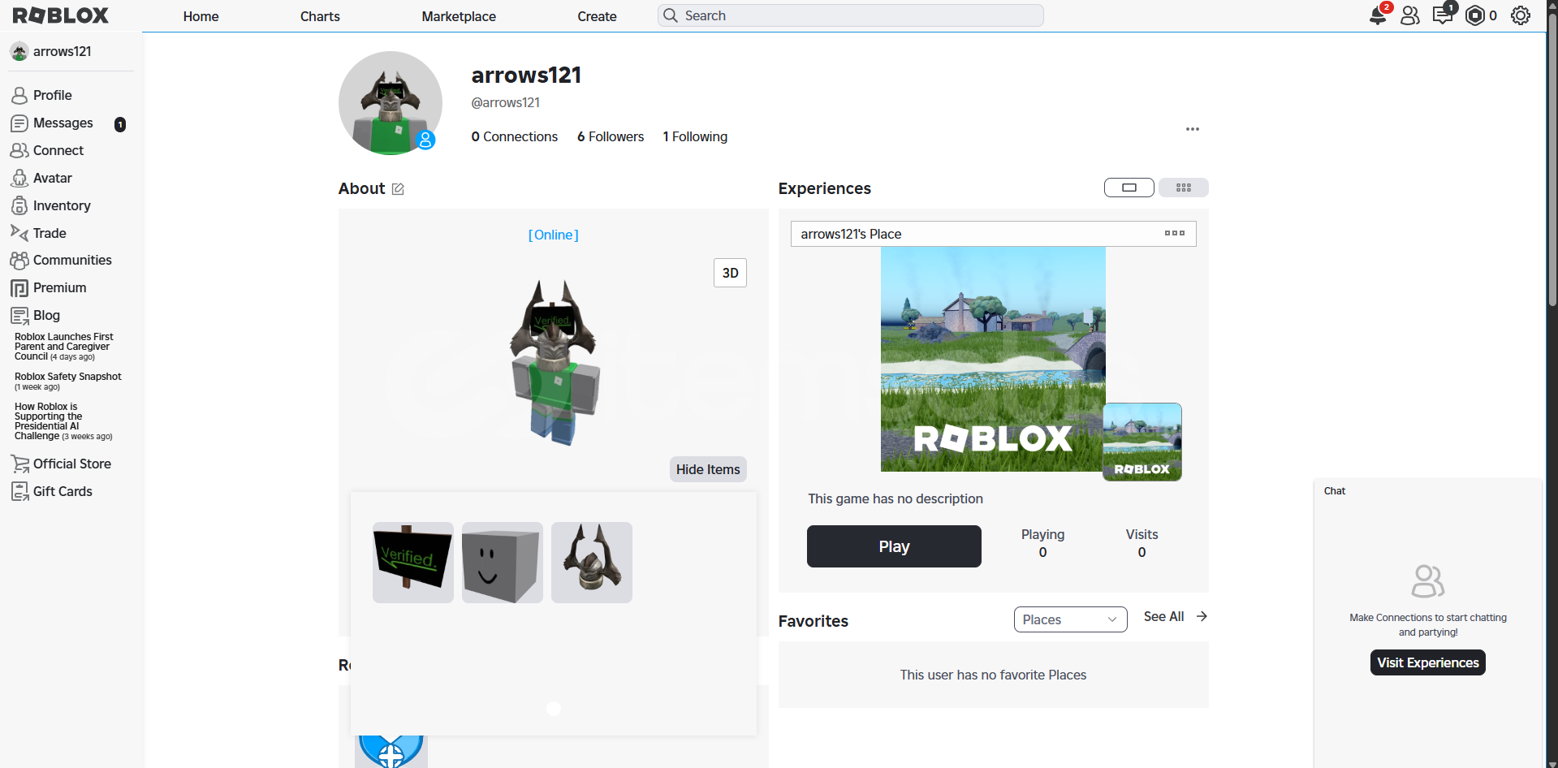Switch Experiences to slideshow view
Screen dimensions: 1558x768
pos(1129,188)
